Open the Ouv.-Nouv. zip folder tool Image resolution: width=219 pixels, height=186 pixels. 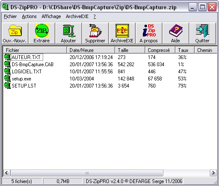coord(15,34)
